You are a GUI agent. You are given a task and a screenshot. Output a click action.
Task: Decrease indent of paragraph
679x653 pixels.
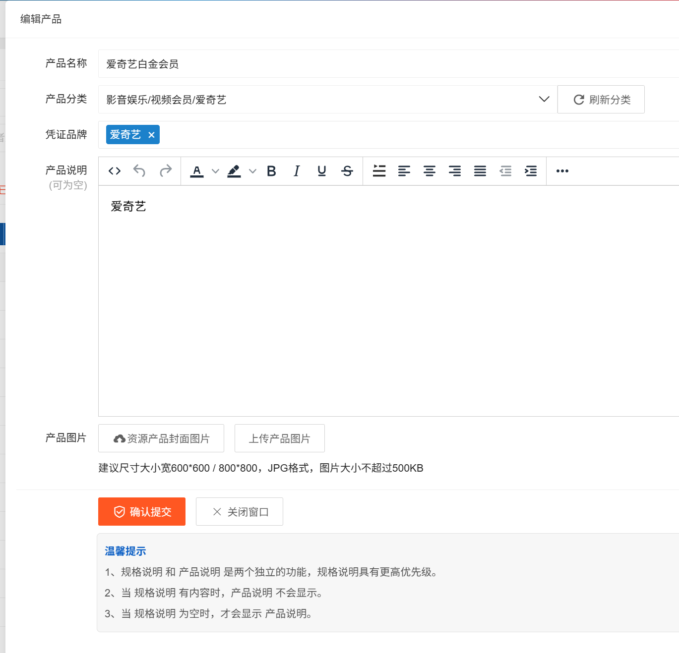[x=505, y=171]
